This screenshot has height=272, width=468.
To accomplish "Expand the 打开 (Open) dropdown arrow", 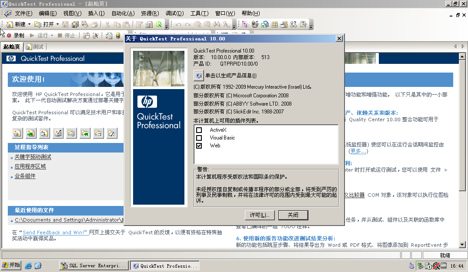I will [x=57, y=24].
